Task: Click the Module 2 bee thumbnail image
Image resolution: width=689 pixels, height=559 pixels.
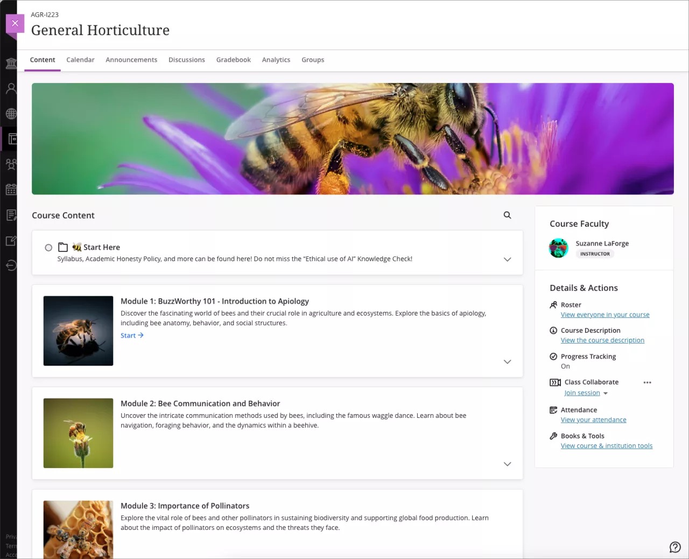Action: pyautogui.click(x=78, y=433)
